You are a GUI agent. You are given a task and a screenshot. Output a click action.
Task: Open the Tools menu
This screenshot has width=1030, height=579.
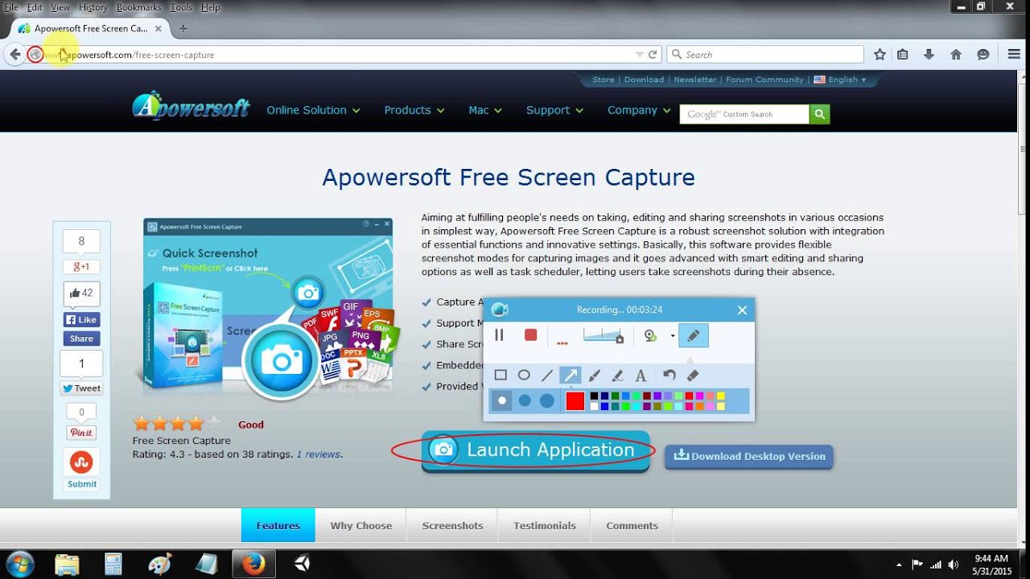click(181, 7)
